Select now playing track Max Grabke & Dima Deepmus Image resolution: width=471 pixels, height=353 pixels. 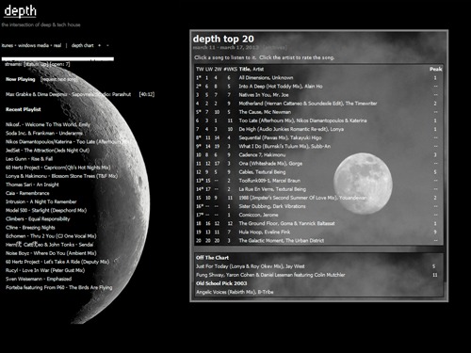point(68,94)
